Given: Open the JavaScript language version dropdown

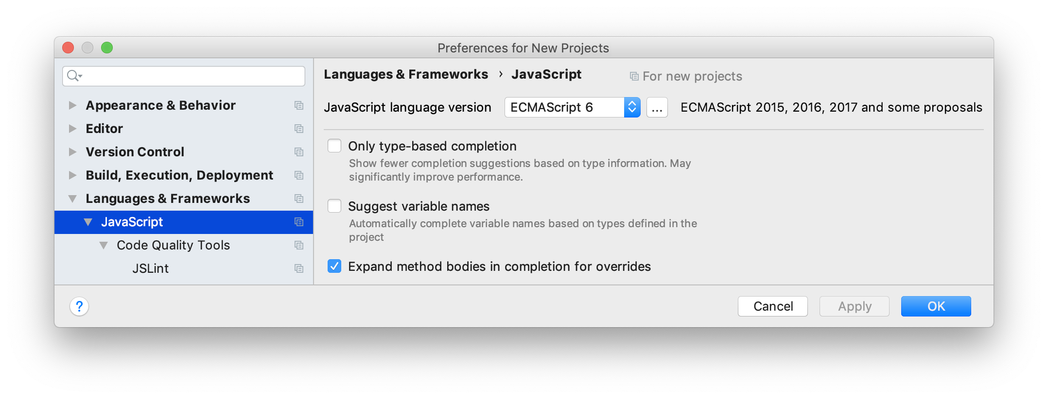Looking at the screenshot, I should tap(572, 107).
